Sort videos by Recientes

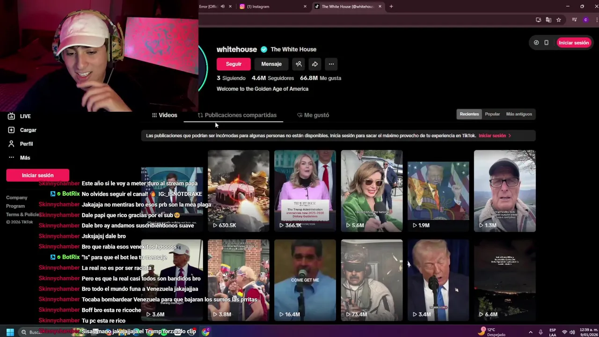point(469,114)
